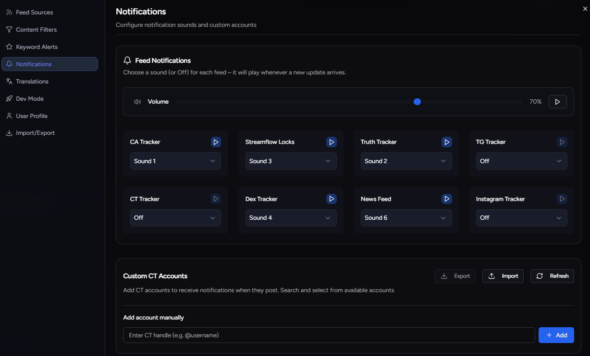Click the bell icon beside Feed Notifications

coord(127,60)
